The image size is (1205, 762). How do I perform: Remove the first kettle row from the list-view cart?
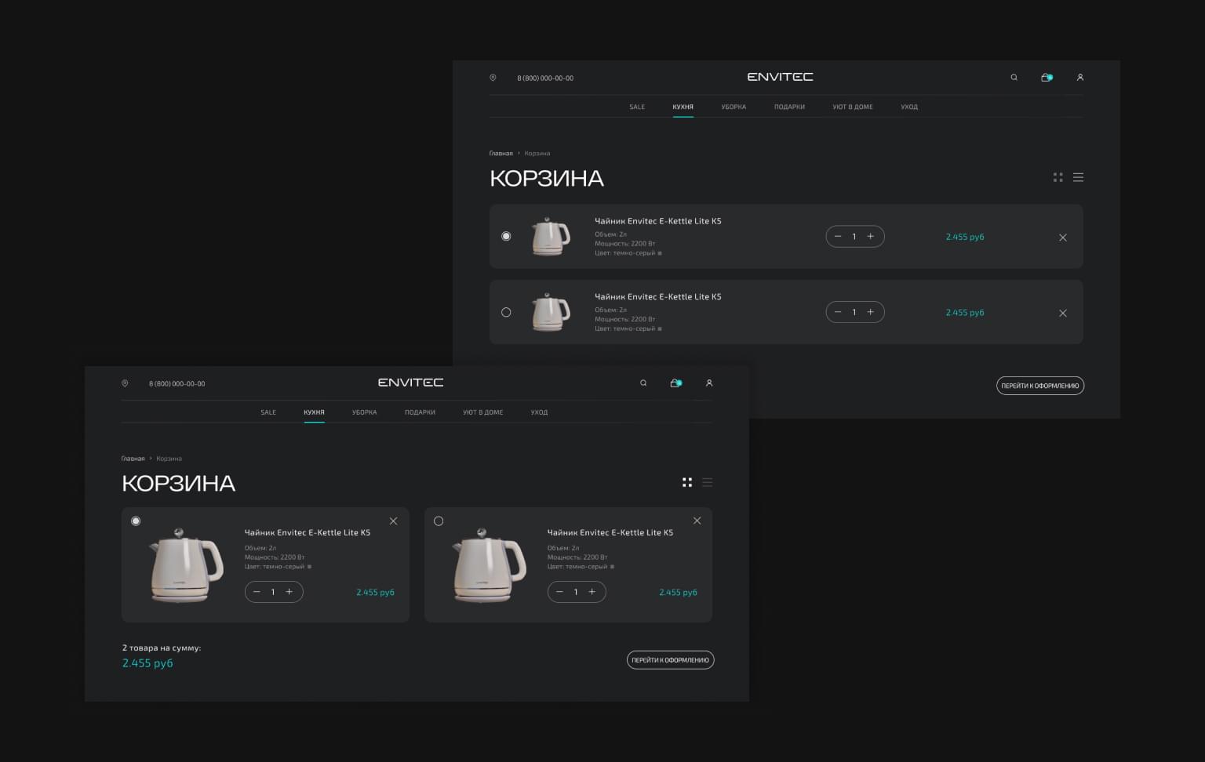(1063, 238)
